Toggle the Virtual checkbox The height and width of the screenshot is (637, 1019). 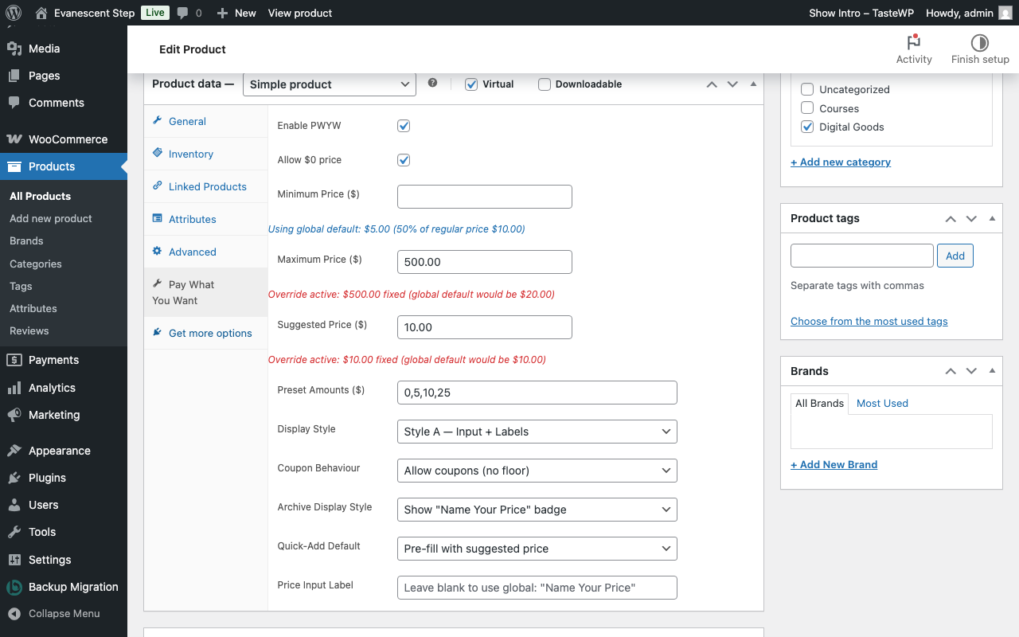tap(471, 84)
